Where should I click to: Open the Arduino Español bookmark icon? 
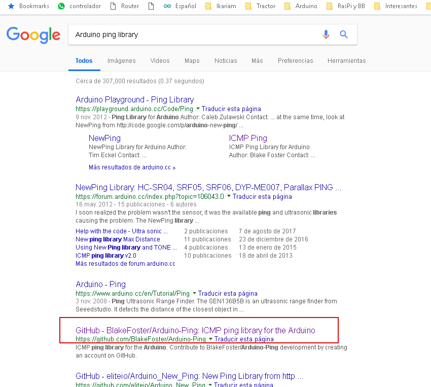coord(167,6)
